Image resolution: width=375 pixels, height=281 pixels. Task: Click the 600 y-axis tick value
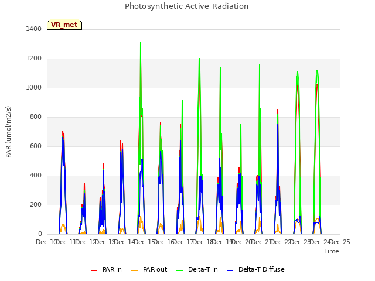(x=36, y=146)
